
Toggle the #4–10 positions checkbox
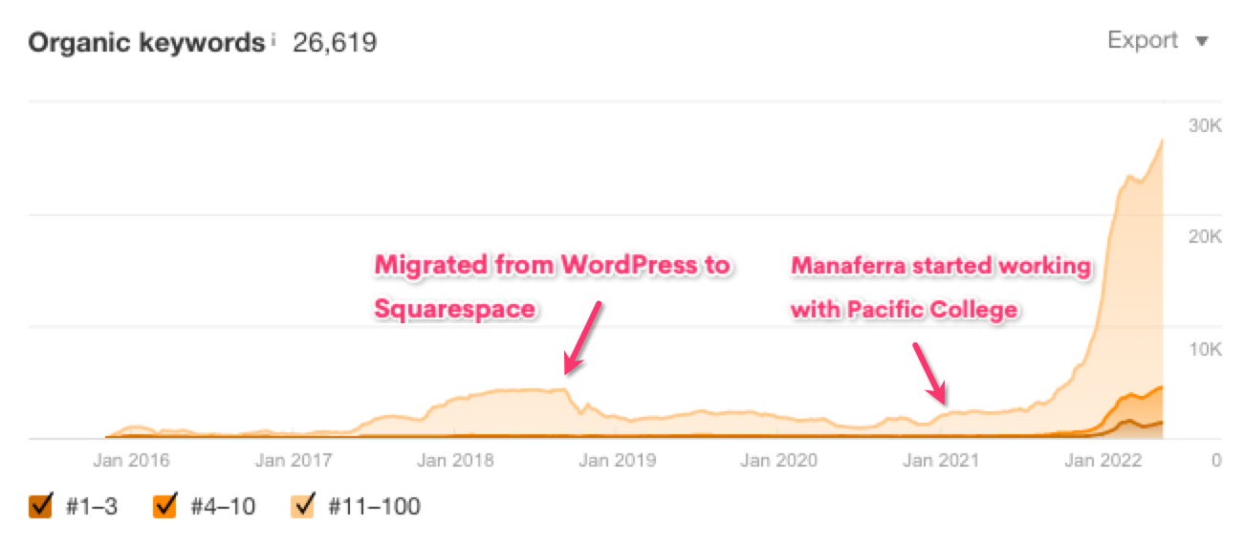coord(165,506)
